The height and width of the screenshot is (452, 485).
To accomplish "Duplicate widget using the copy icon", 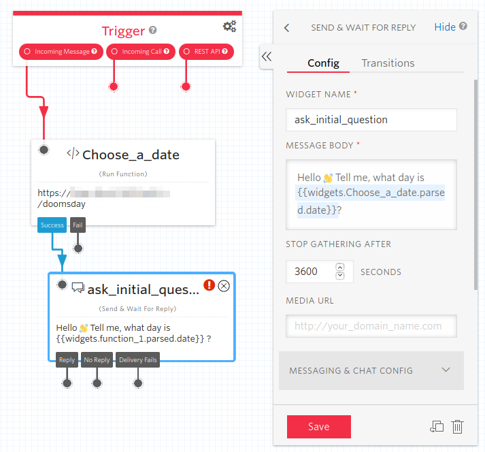I will click(x=437, y=427).
